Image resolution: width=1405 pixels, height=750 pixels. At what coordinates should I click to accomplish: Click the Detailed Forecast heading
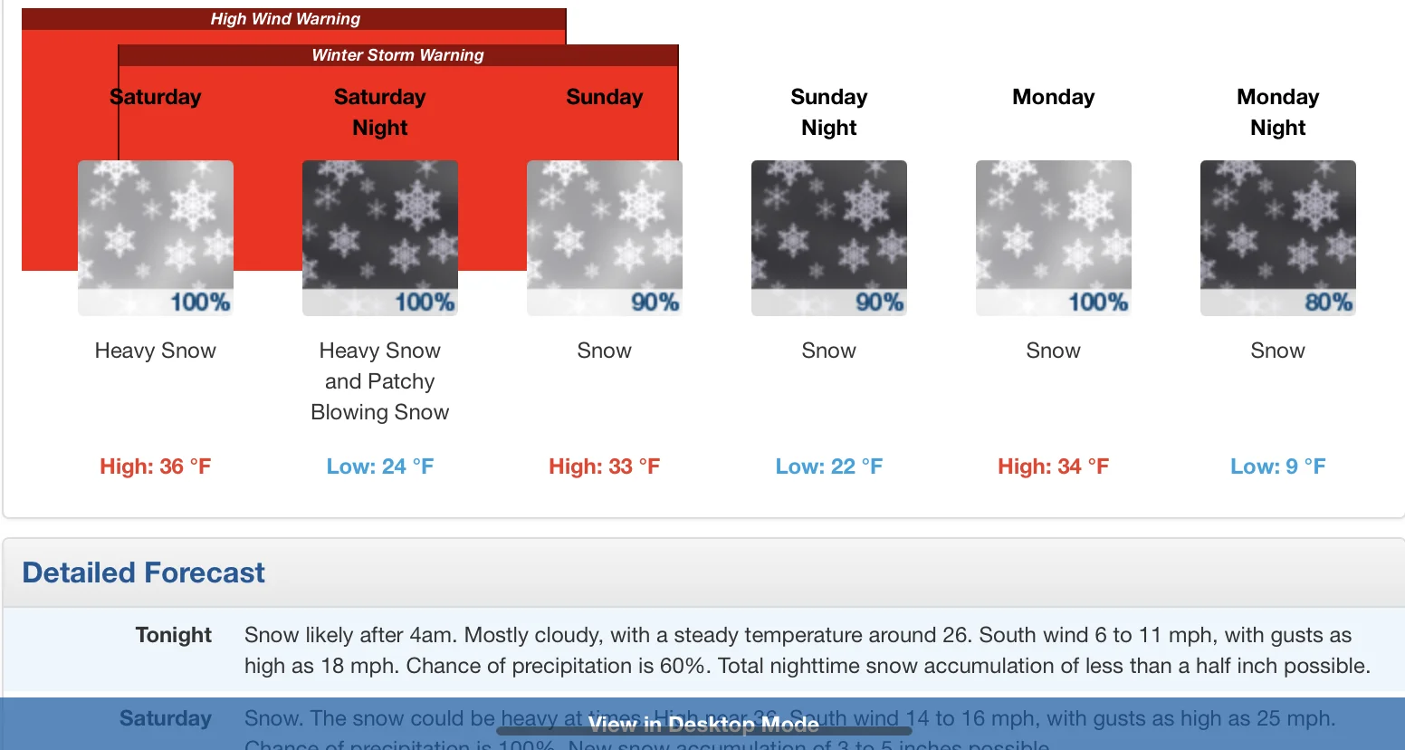[x=144, y=572]
